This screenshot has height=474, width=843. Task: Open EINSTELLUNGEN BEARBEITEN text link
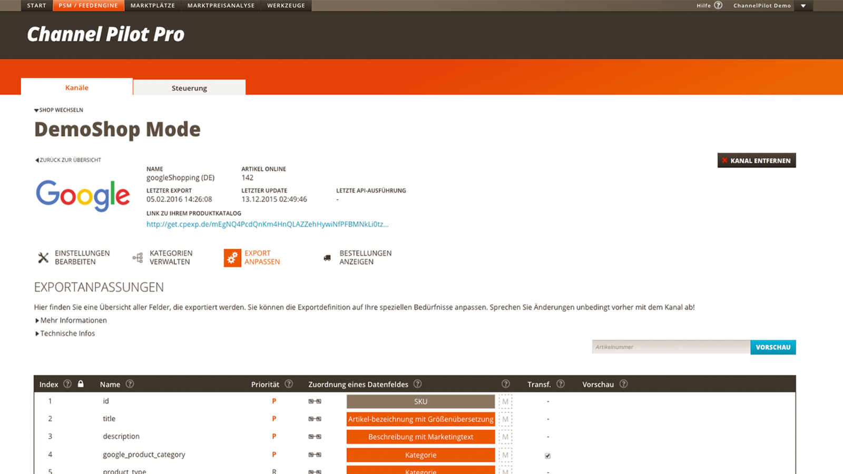click(82, 258)
